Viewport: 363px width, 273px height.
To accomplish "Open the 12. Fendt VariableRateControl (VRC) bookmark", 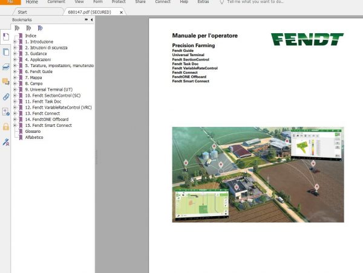I will pos(58,108).
